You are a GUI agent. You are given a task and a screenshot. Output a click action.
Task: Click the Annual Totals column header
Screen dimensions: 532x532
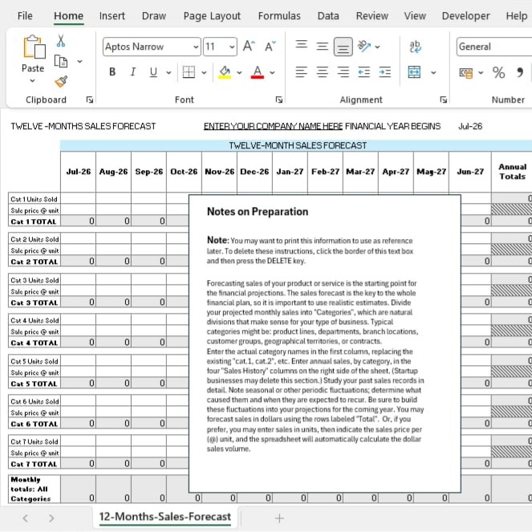(512, 172)
